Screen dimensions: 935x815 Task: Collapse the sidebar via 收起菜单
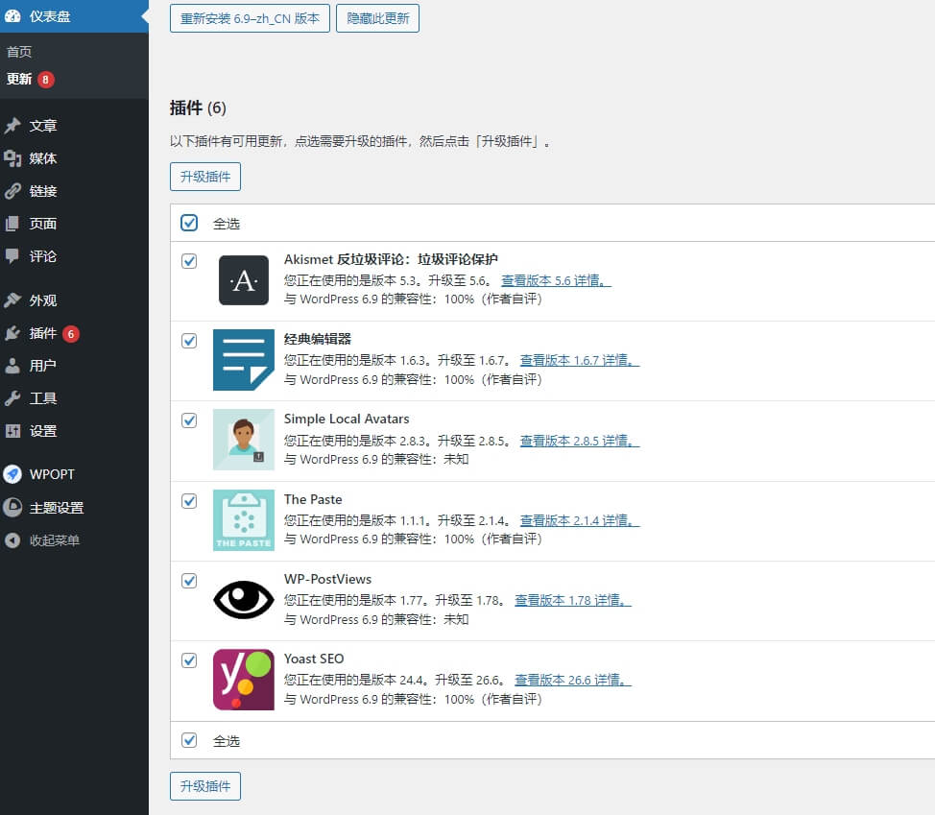[x=54, y=540]
